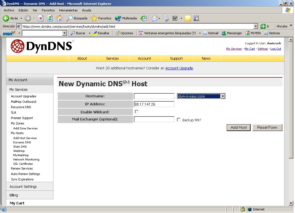The image size is (295, 213).
Task: Open the Support navigation tab
Action: 176,59
